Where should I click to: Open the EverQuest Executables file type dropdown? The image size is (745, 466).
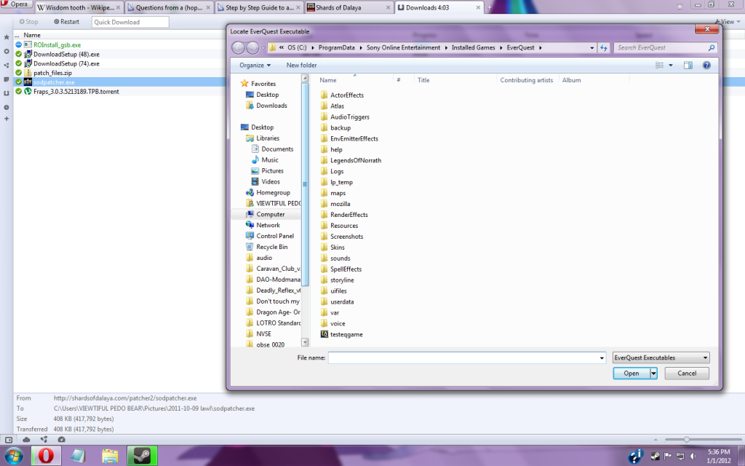(x=661, y=358)
